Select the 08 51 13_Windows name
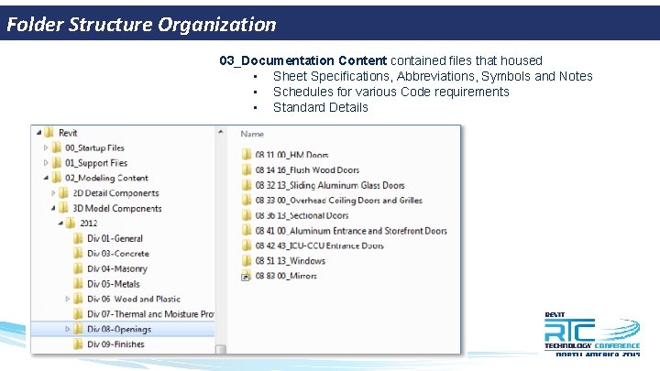 (291, 261)
